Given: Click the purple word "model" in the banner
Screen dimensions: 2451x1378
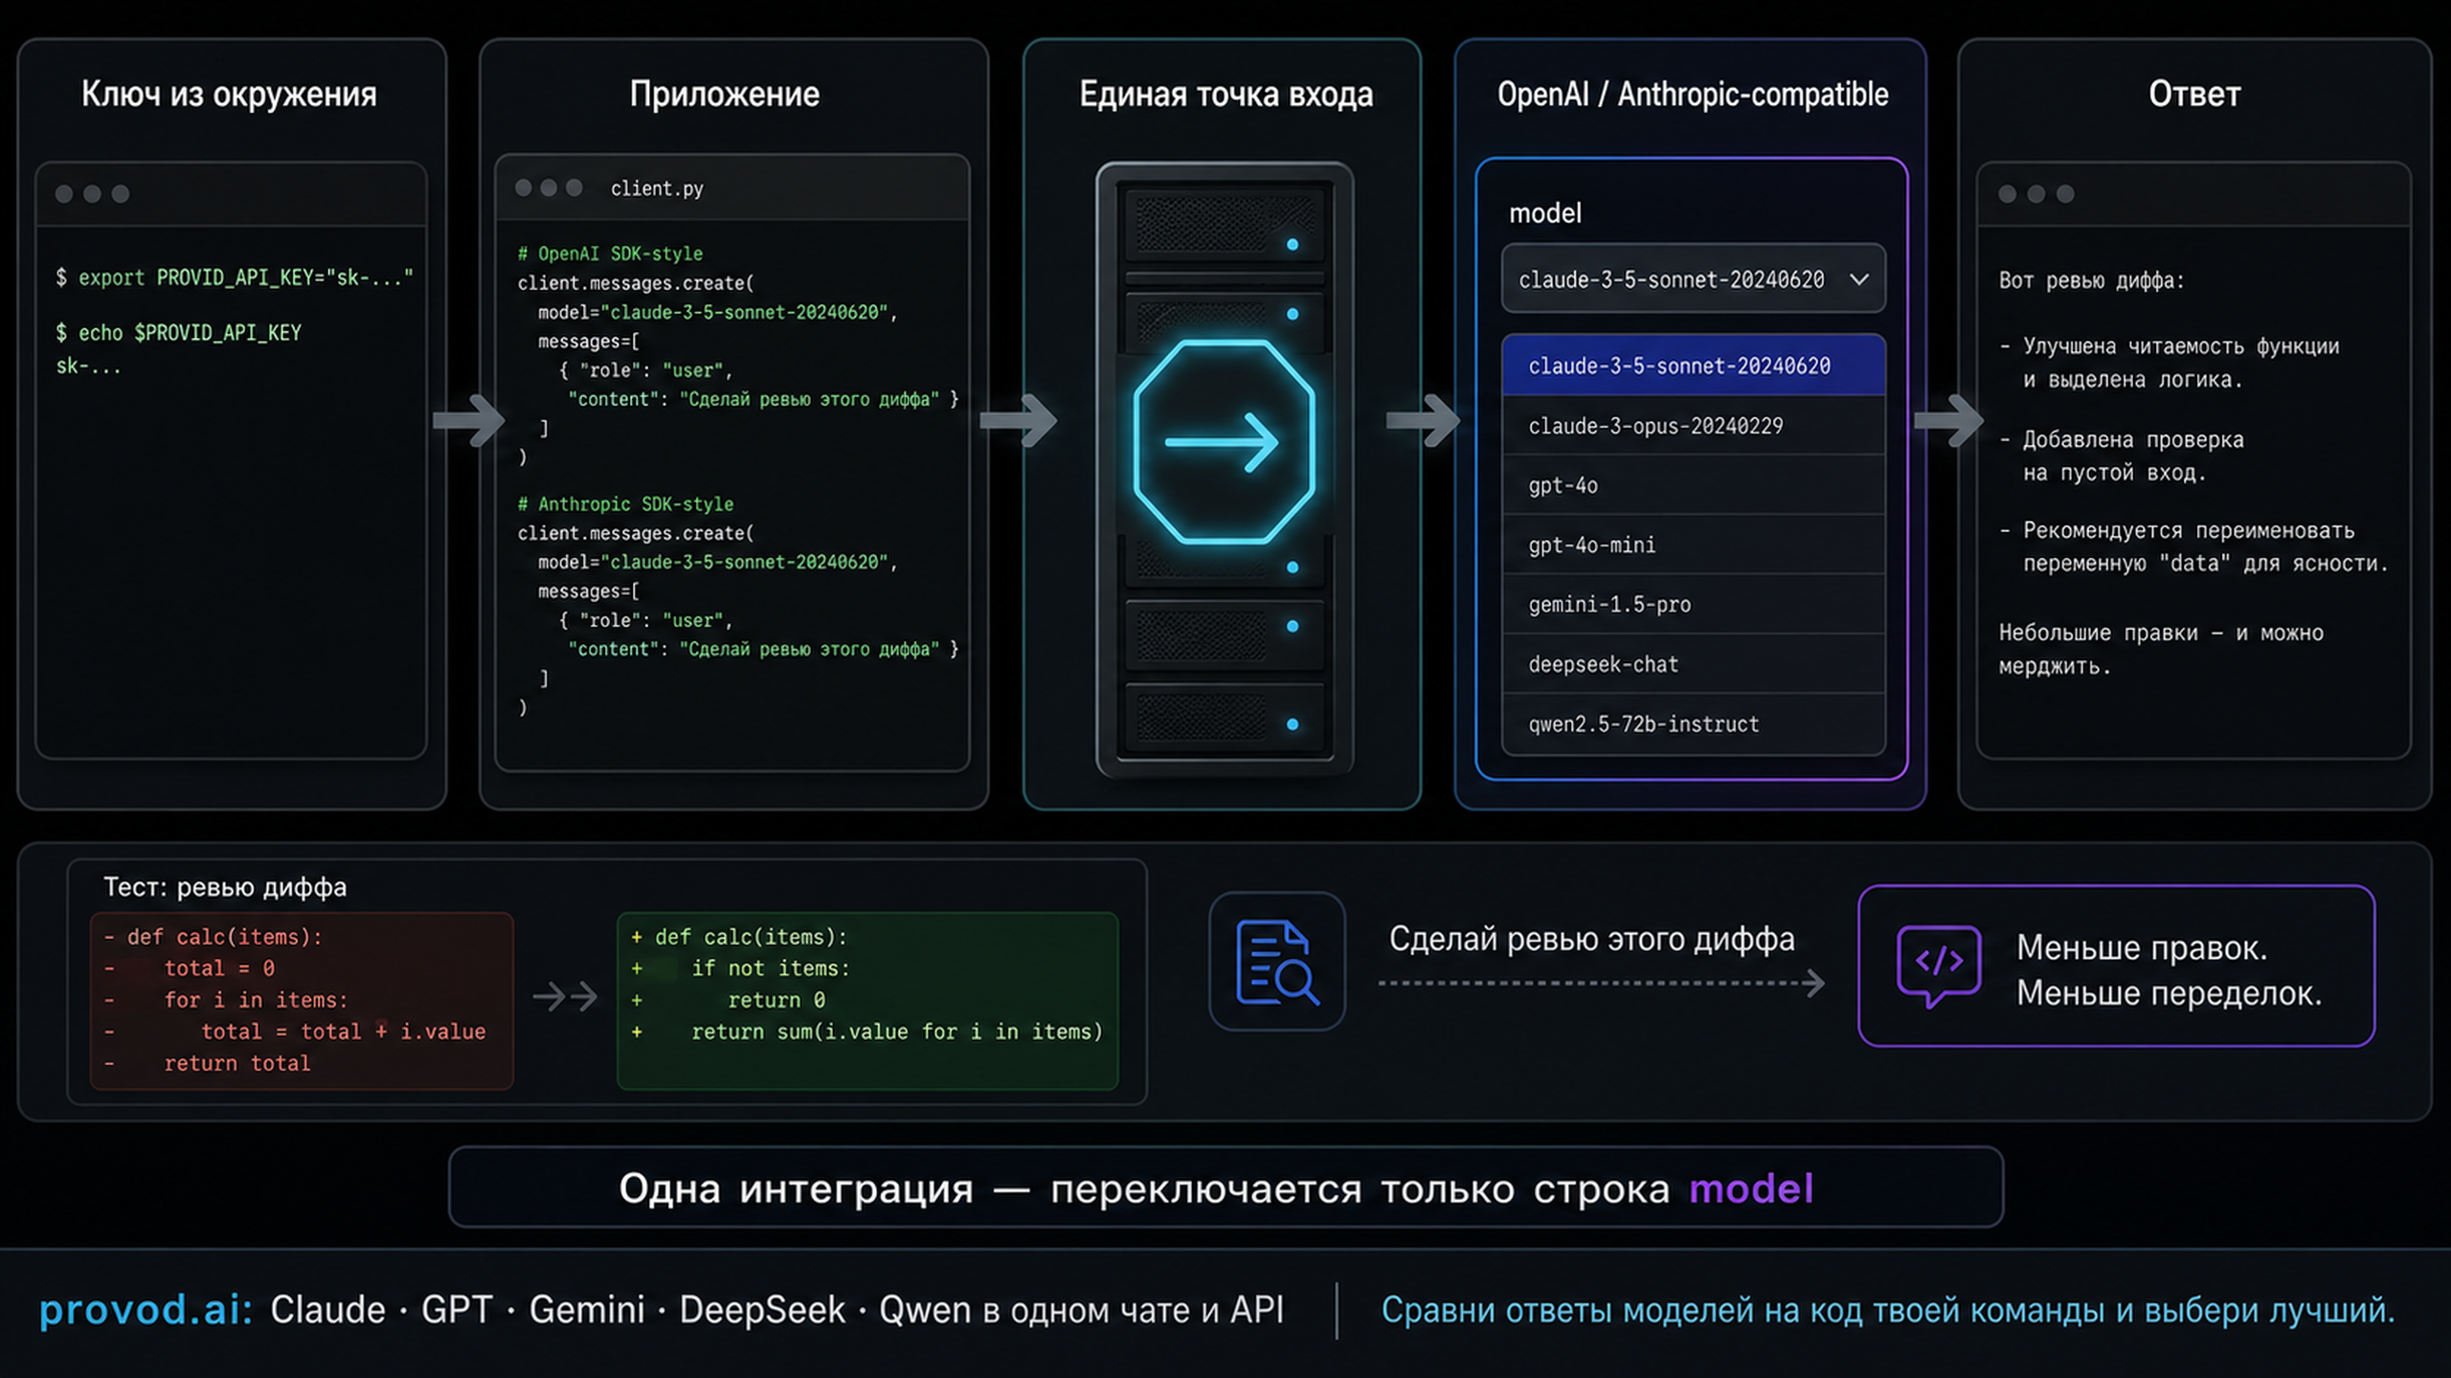Looking at the screenshot, I should (1750, 1189).
